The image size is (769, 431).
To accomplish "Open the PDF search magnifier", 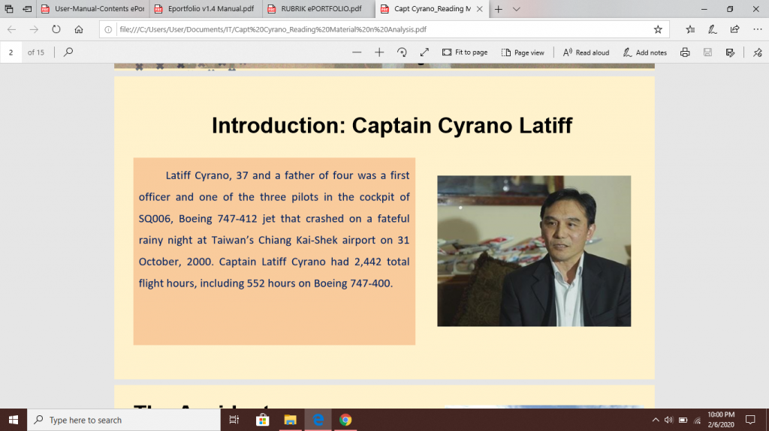I will pyautogui.click(x=68, y=52).
